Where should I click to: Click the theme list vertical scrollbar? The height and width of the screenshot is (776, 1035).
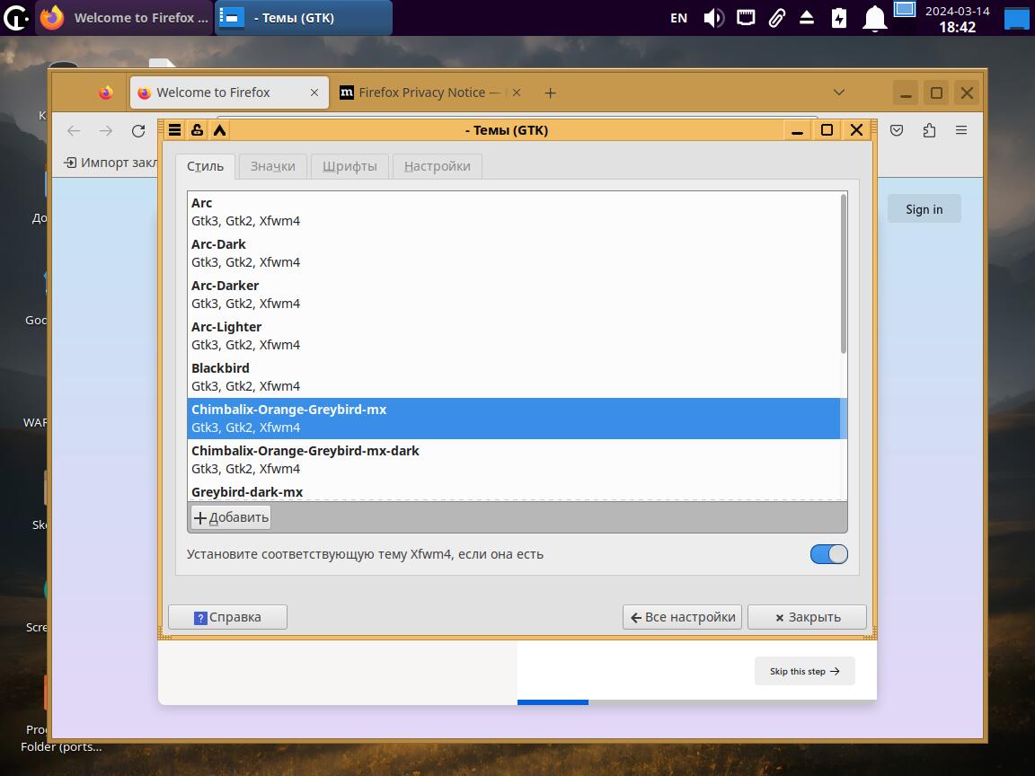point(844,274)
